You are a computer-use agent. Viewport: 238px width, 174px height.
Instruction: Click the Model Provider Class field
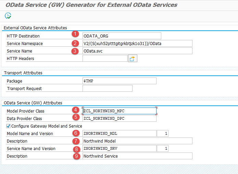[x=119, y=111]
